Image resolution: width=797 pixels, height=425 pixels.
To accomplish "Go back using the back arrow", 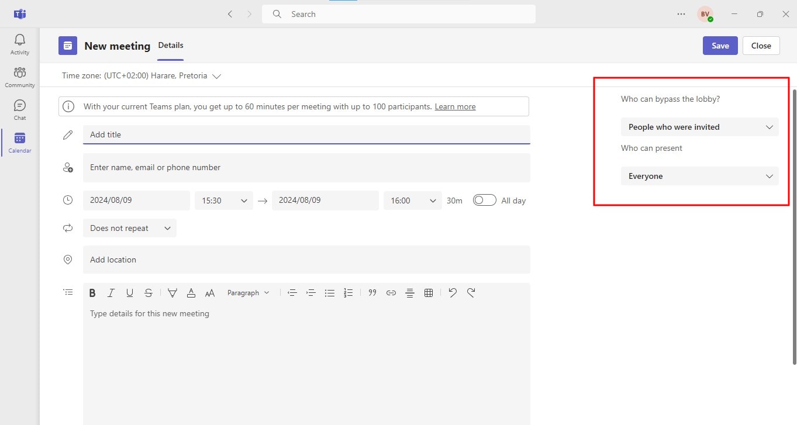I will coord(230,14).
